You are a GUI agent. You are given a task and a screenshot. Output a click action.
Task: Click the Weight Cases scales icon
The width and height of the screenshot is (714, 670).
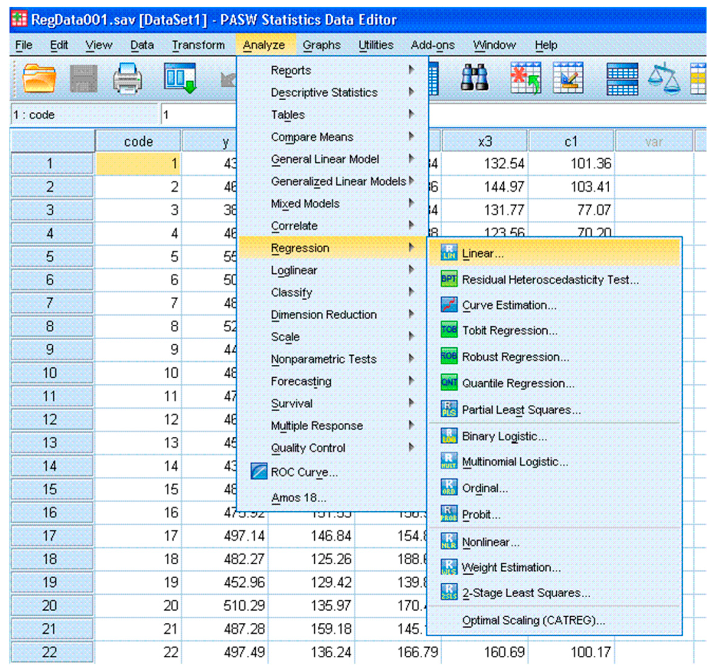[x=664, y=78]
